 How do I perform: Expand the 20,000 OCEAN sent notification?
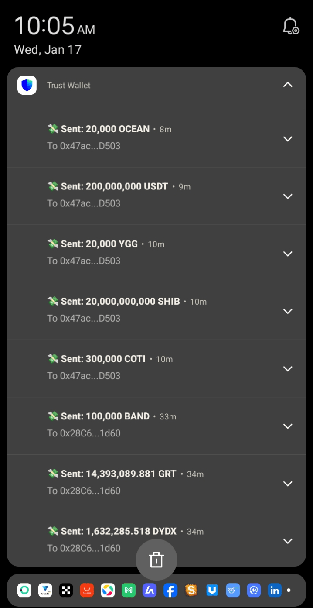(x=288, y=139)
